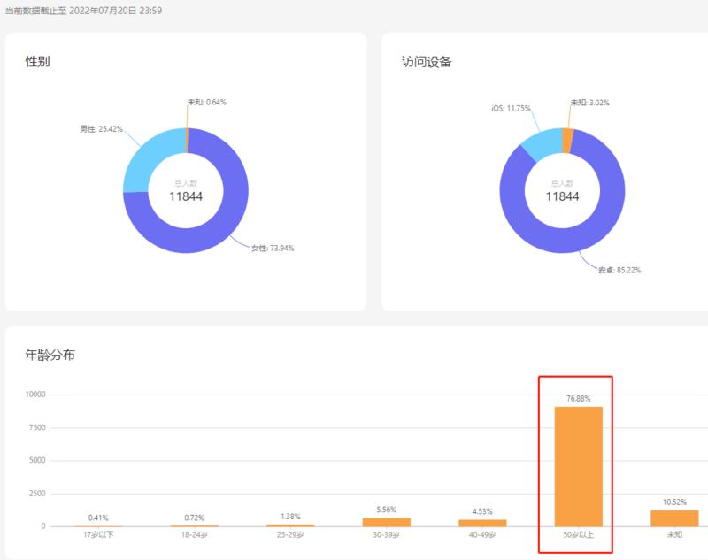Click the 18-24岁 axis label
This screenshot has width=708, height=560.
point(196,535)
